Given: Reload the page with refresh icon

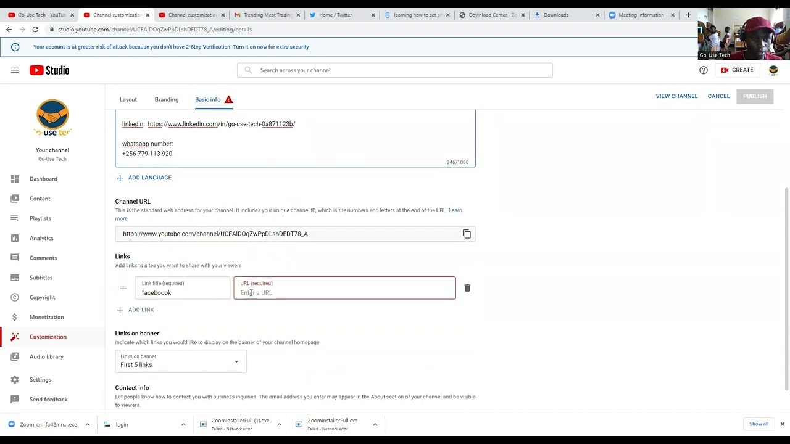Looking at the screenshot, I should [35, 30].
